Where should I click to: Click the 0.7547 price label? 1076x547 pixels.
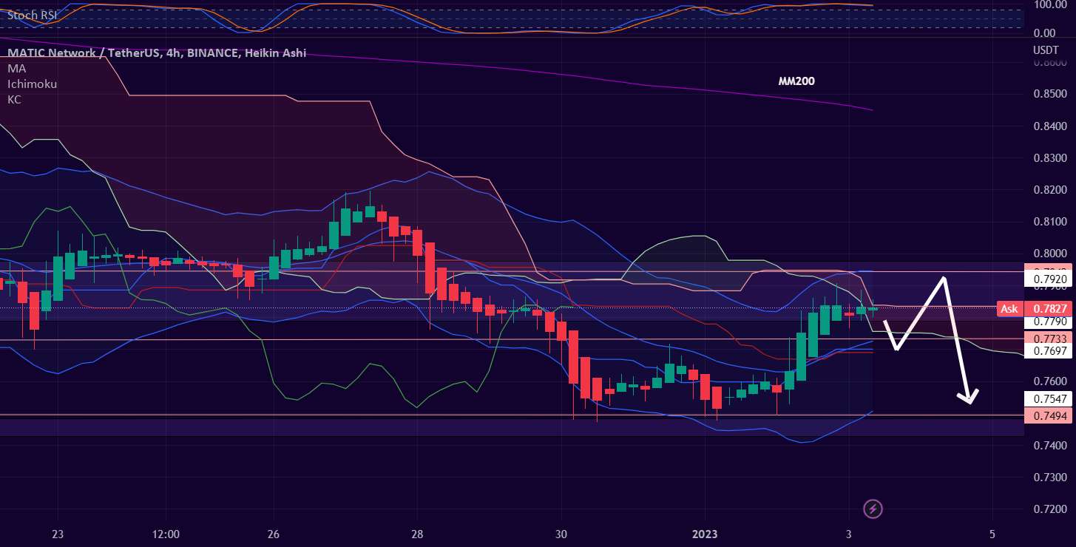click(1047, 398)
